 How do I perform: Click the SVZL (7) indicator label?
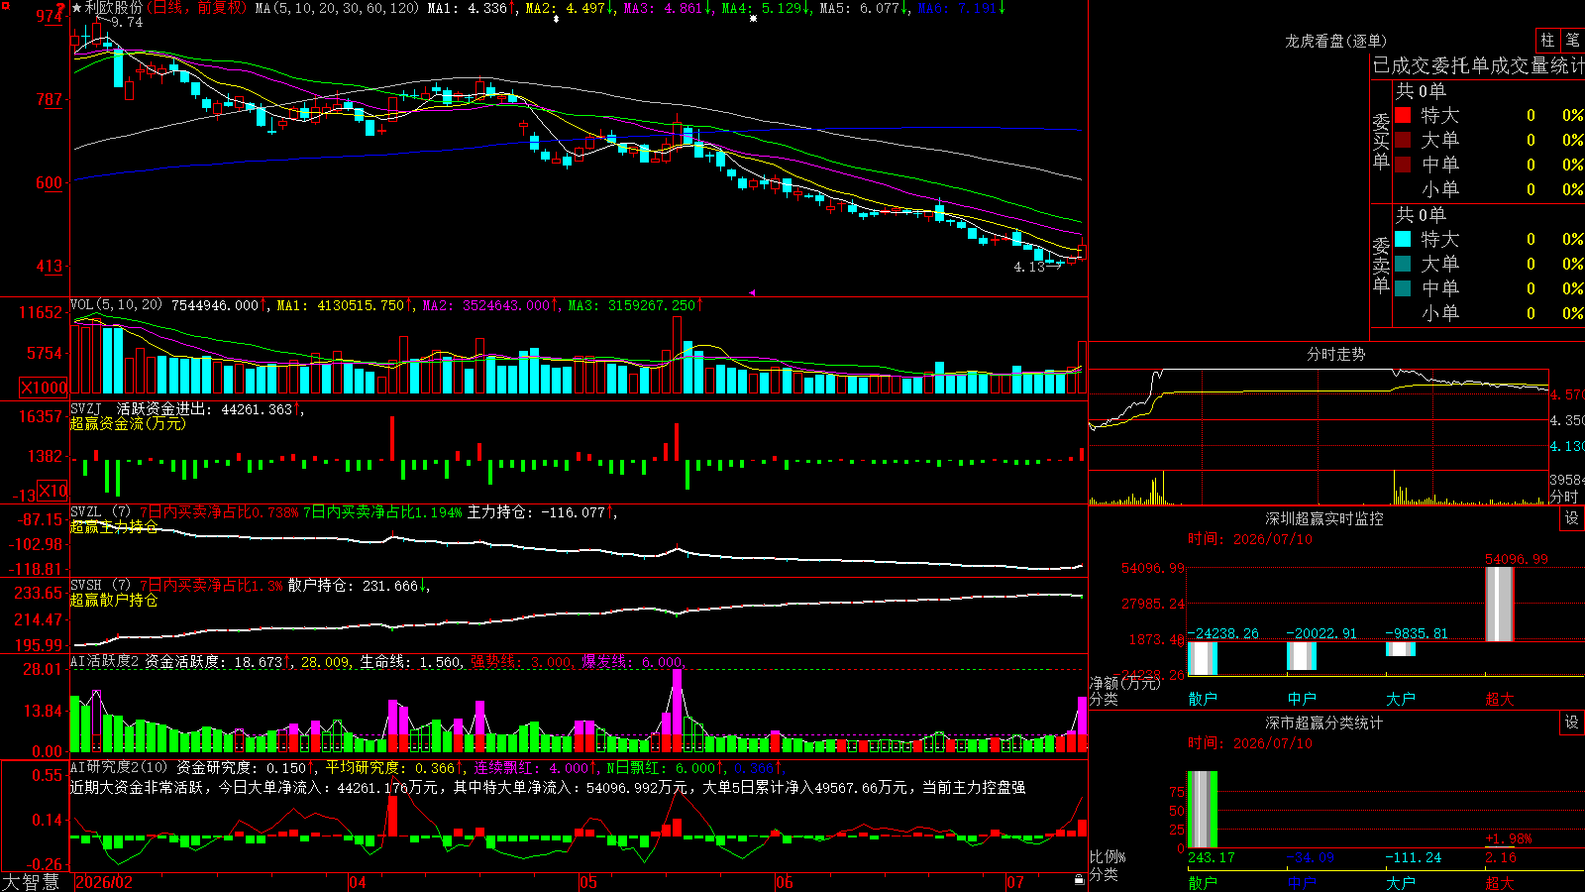pos(100,512)
